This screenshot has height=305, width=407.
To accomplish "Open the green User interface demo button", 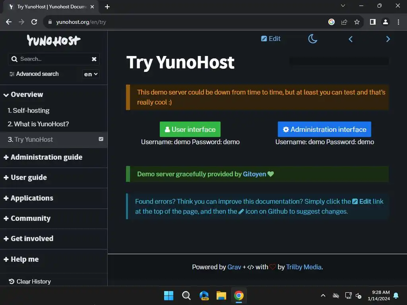I will pyautogui.click(x=190, y=129).
